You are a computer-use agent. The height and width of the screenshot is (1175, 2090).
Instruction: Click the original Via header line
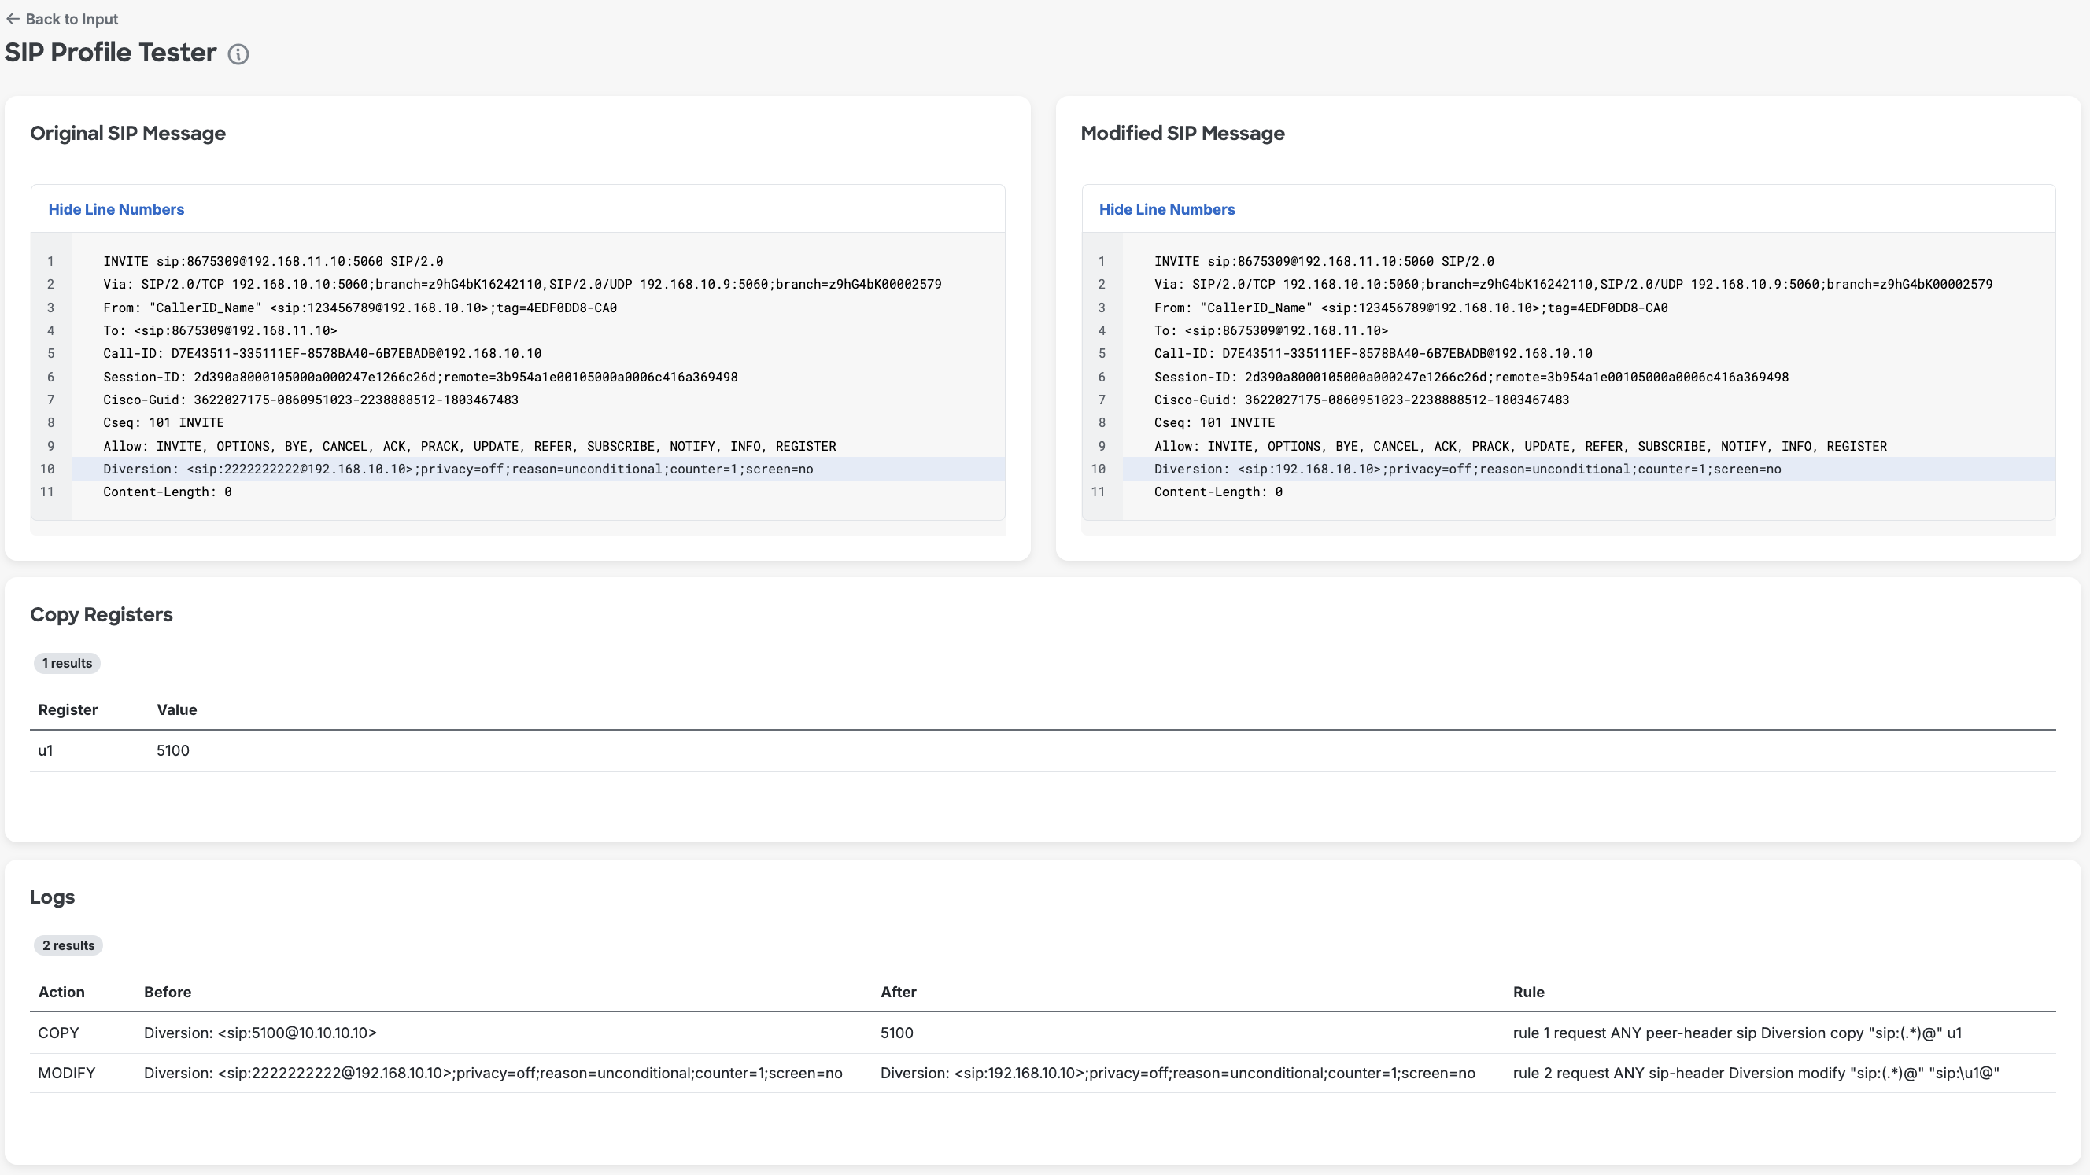coord(522,284)
